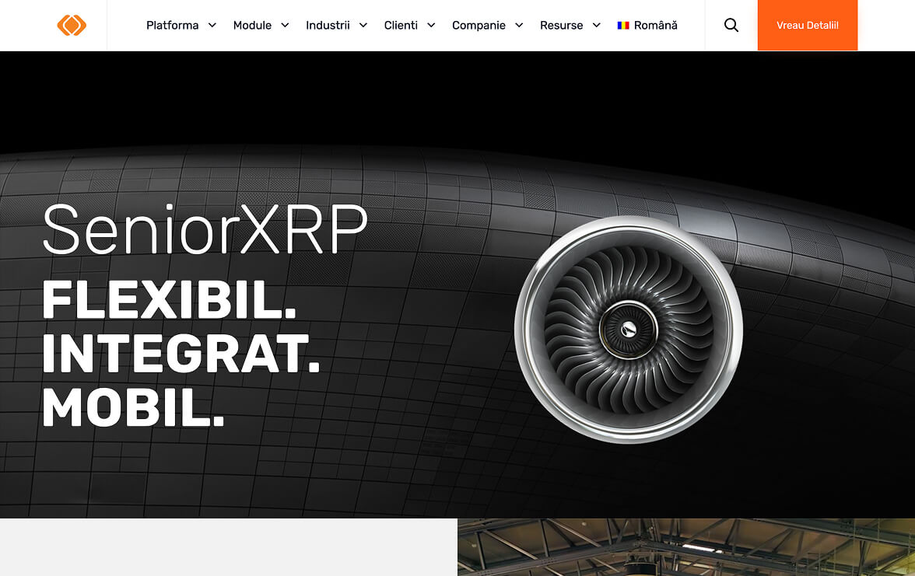Expand the Module dropdown chevron
Screen dimensions: 915x576
285,25
